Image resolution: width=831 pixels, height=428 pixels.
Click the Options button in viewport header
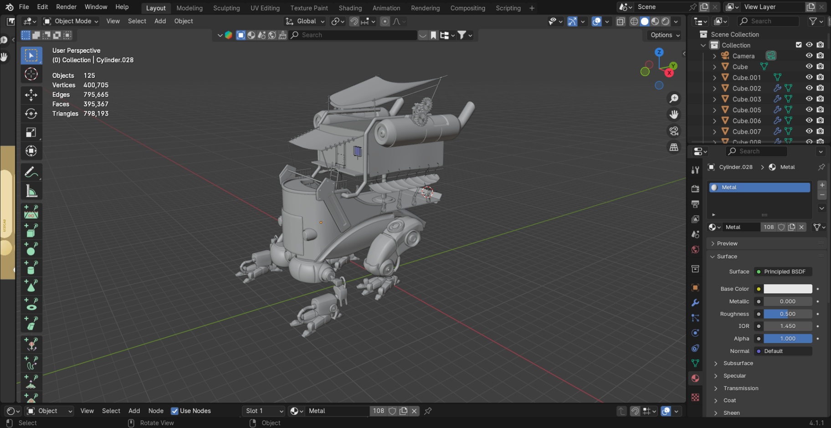(664, 35)
